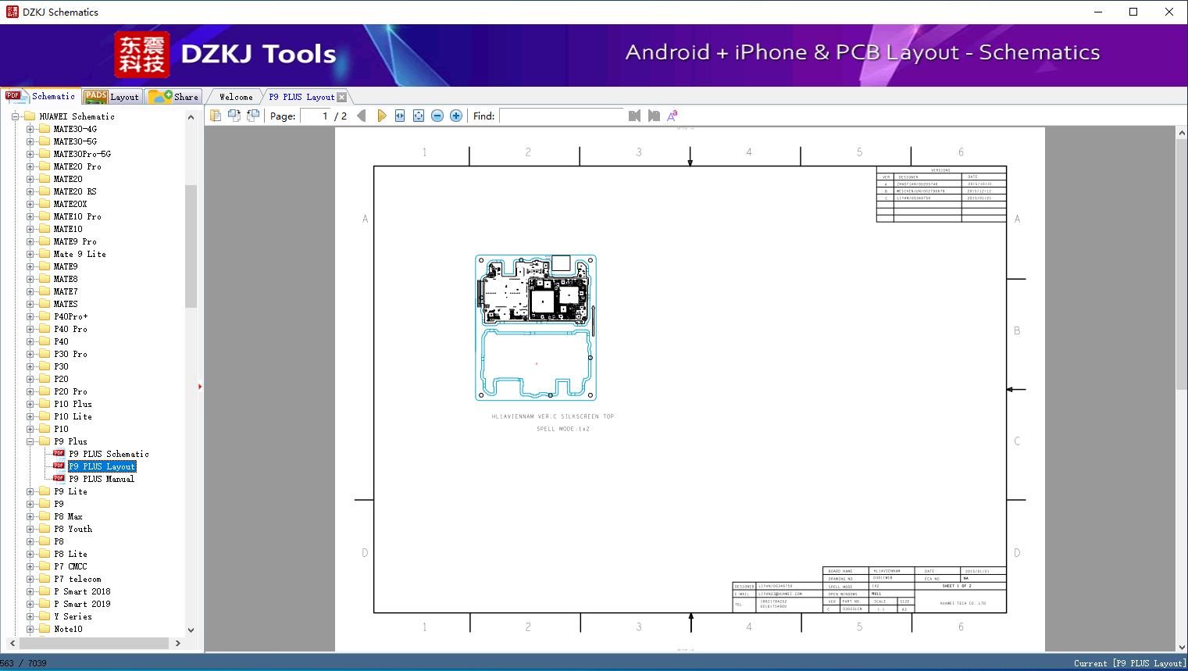Select P9 PLUS Layout in tree
Screen dimensions: 1188x671
pyautogui.click(x=102, y=466)
